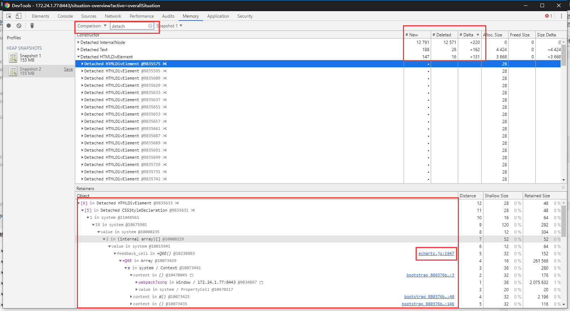Click Save link for Snapshot 2

[x=69, y=69]
